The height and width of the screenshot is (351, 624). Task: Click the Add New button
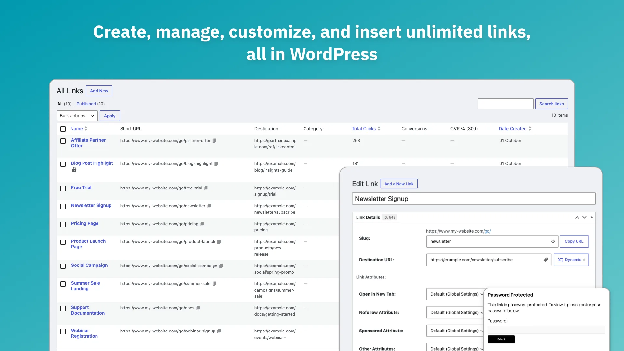[99, 91]
